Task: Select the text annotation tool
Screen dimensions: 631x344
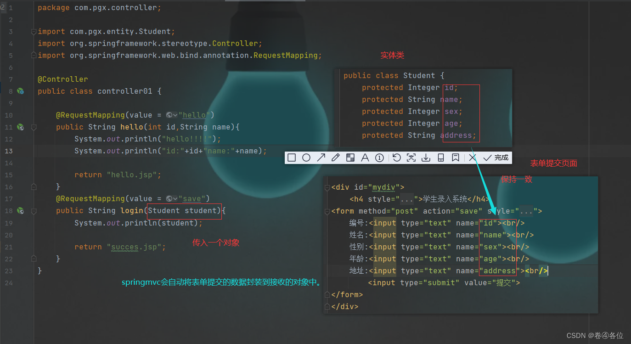Action: (x=365, y=158)
